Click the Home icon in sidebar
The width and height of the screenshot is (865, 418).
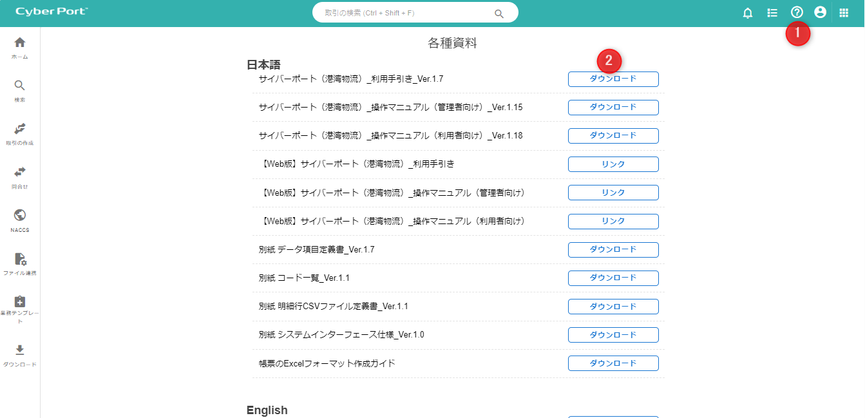(20, 43)
